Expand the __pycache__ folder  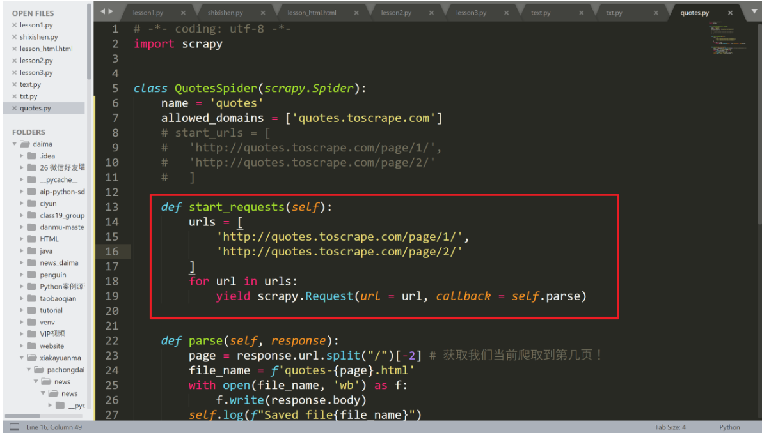coord(21,179)
